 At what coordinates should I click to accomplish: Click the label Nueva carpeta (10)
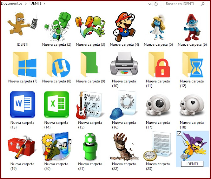(124, 83)
